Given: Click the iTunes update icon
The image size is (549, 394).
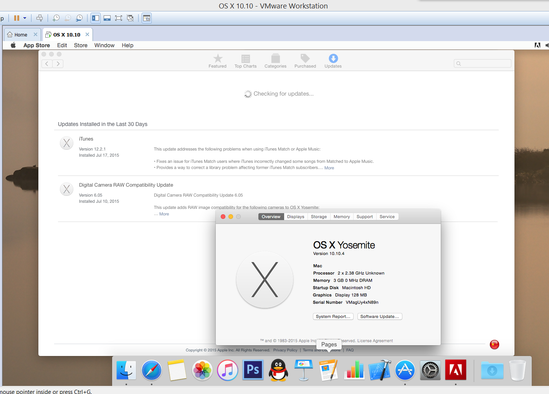Looking at the screenshot, I should click(67, 143).
